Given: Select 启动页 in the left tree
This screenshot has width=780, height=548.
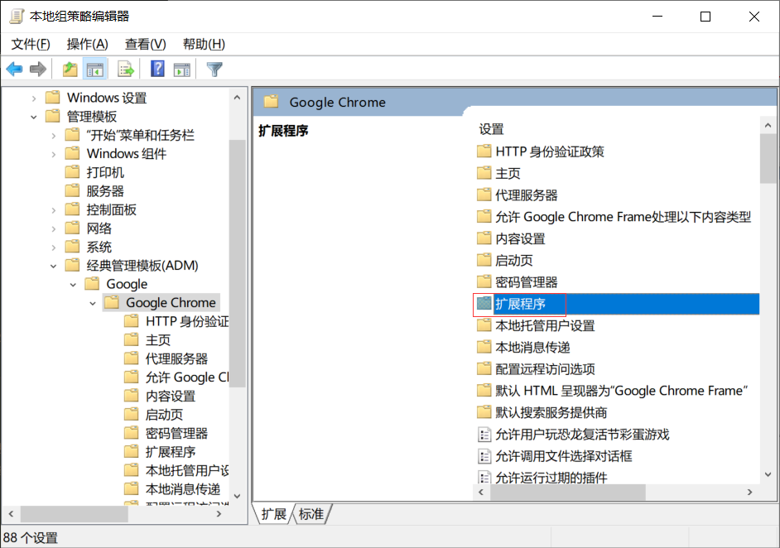Looking at the screenshot, I should pyautogui.click(x=164, y=414).
